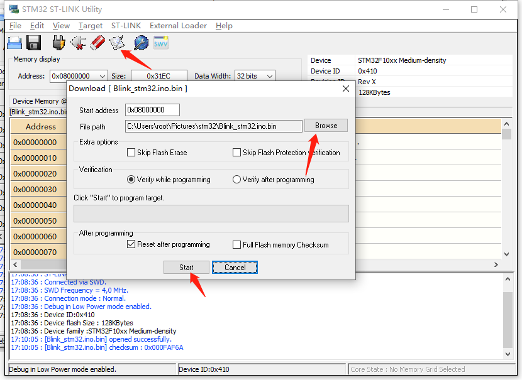The width and height of the screenshot is (522, 380).
Task: Enable Full Flash memory Checksum
Action: 236,245
